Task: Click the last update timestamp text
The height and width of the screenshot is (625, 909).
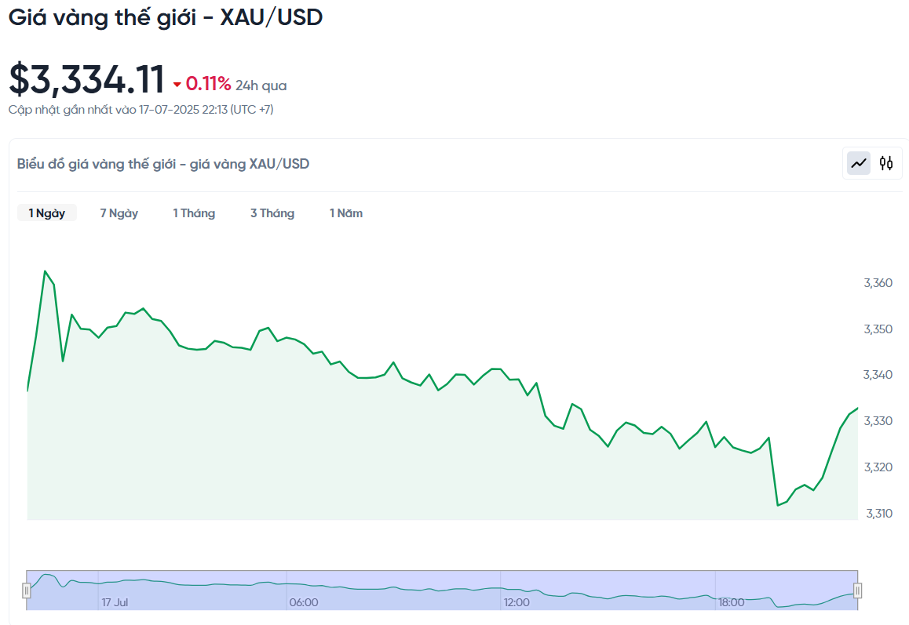Action: (x=141, y=110)
